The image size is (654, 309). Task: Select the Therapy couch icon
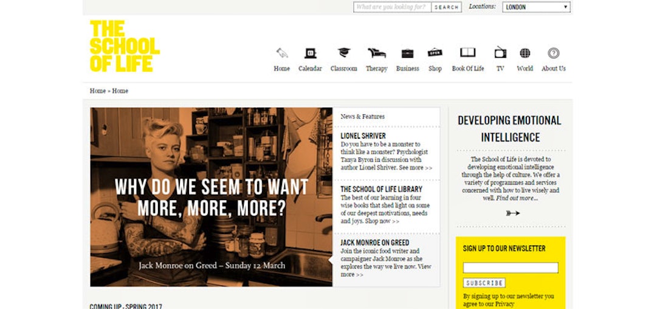(377, 53)
